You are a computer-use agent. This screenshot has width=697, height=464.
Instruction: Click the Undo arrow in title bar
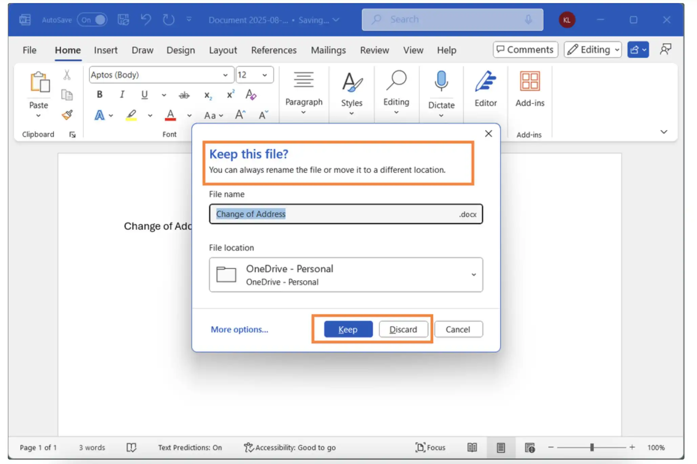click(146, 20)
